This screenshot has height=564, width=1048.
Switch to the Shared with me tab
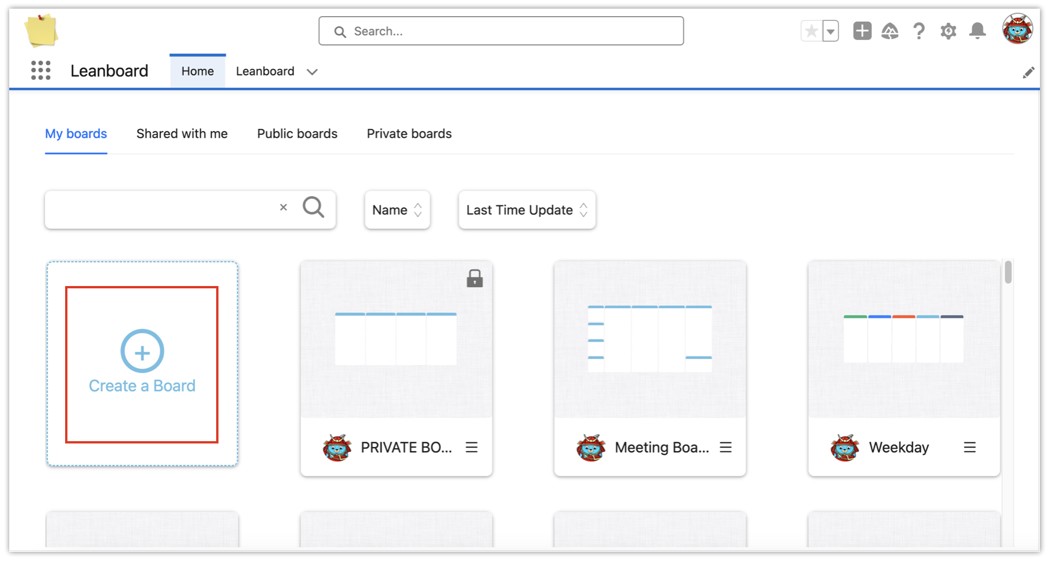182,134
